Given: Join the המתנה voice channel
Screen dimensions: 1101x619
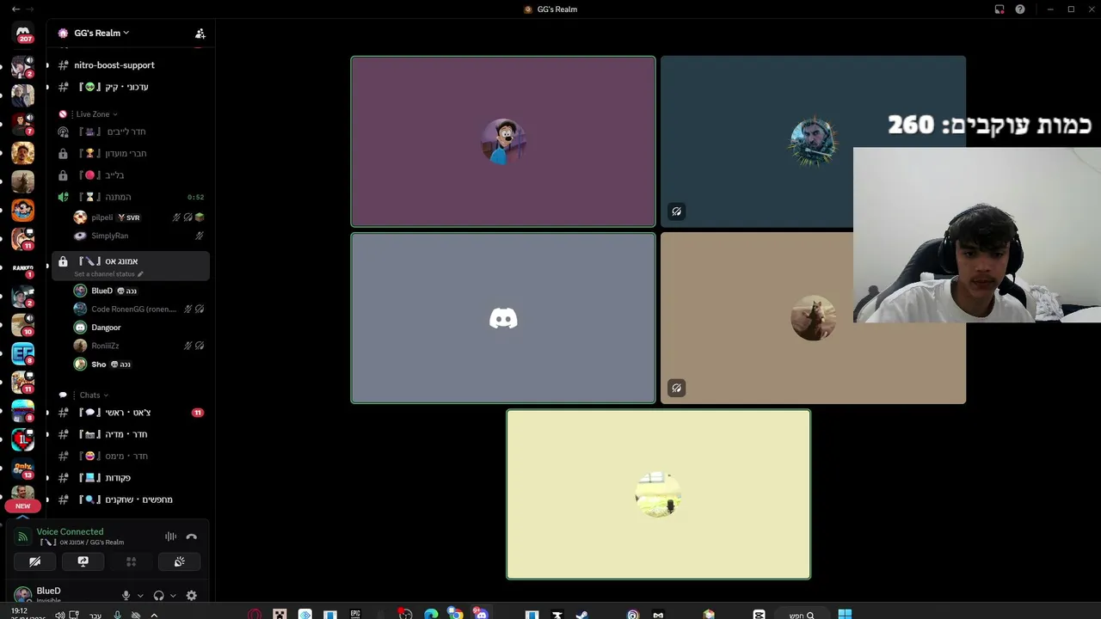Looking at the screenshot, I should tap(131, 197).
